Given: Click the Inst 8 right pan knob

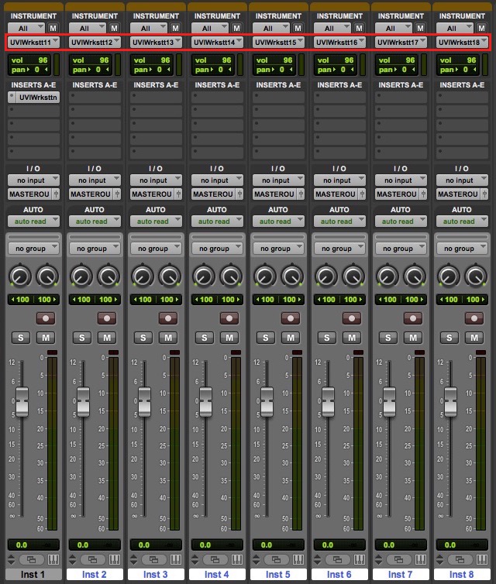Looking at the screenshot, I should point(476,276).
